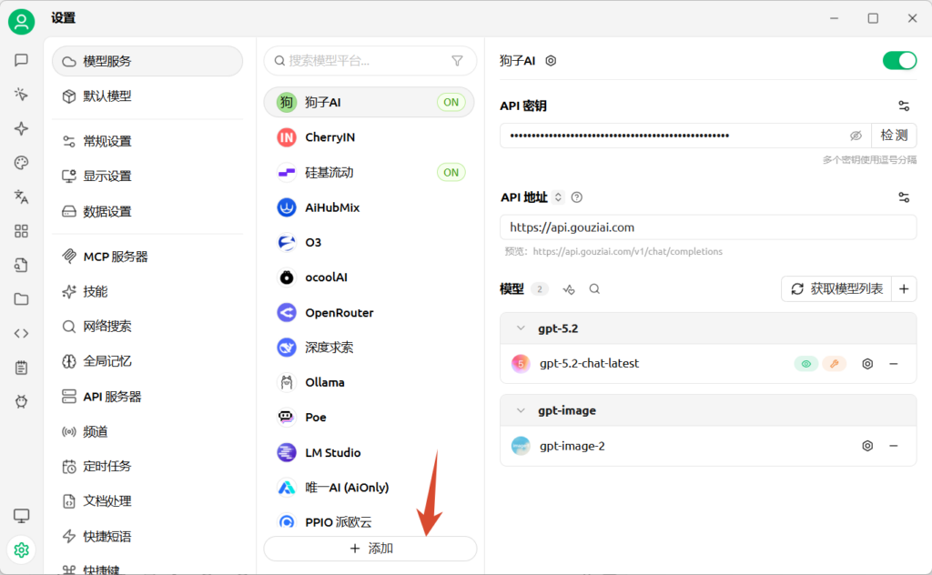932x575 pixels.
Task: Click the API address help question icon
Action: (576, 197)
